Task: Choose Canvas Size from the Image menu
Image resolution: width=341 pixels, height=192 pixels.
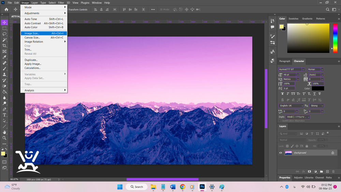Action: tap(44, 38)
